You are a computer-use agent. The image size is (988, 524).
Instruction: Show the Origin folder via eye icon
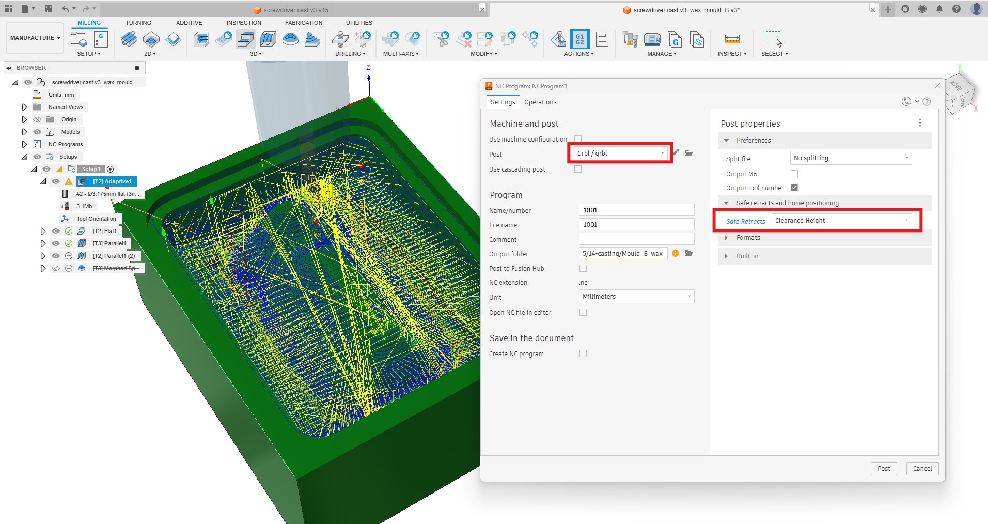[37, 119]
